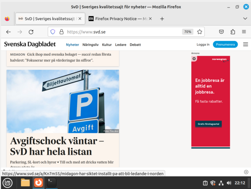
Task: Click the security shield tray icon
Action: (213, 183)
